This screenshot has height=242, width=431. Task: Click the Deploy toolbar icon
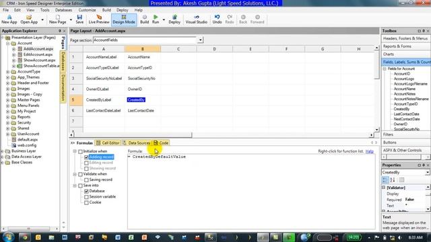pos(174,19)
